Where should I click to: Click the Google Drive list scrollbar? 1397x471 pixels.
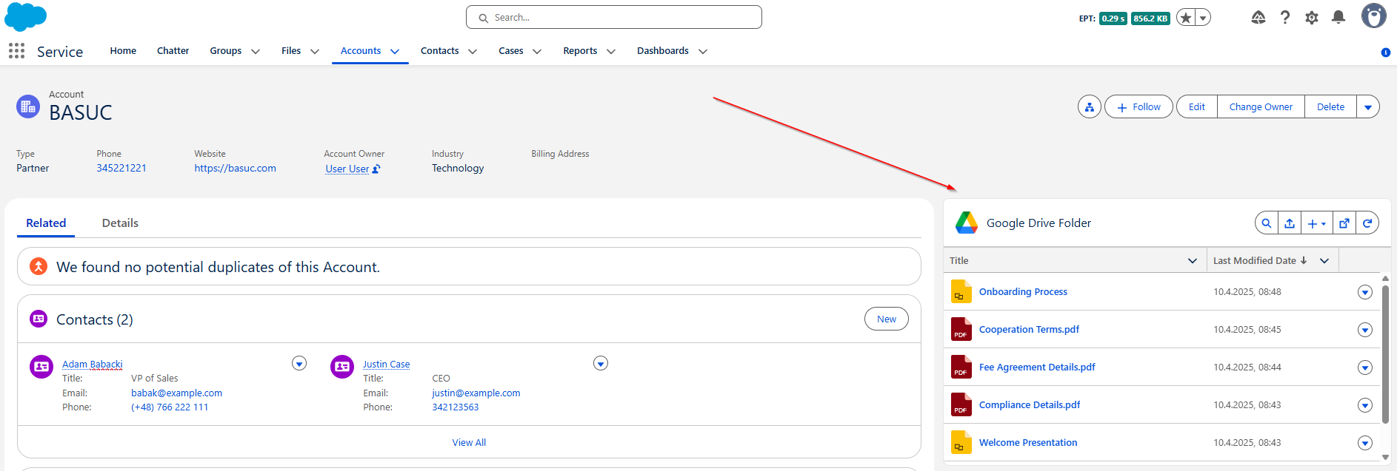(x=1385, y=355)
